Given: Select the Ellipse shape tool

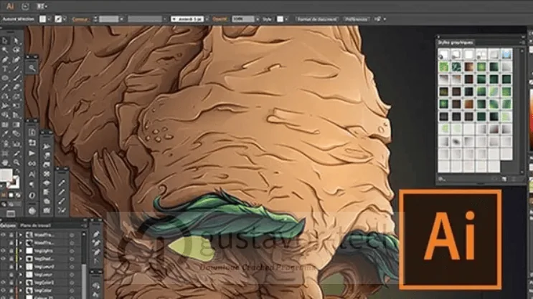Looking at the screenshot, I should [x=5, y=78].
